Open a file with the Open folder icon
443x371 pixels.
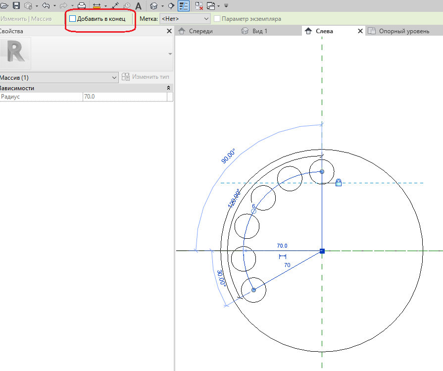tap(4, 5)
